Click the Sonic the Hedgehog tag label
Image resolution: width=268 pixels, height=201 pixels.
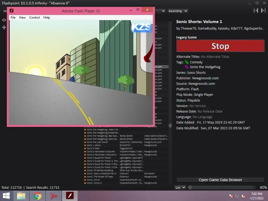coord(205,67)
